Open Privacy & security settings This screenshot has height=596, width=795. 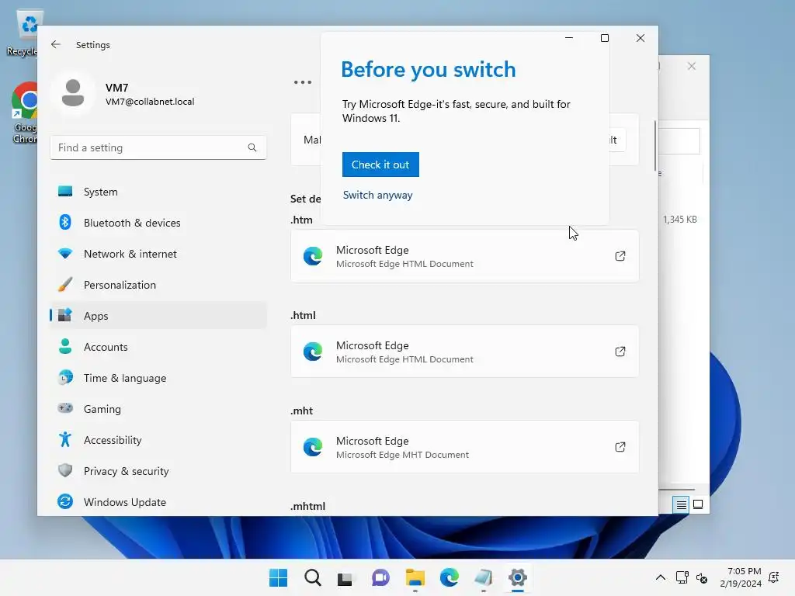pos(158,471)
